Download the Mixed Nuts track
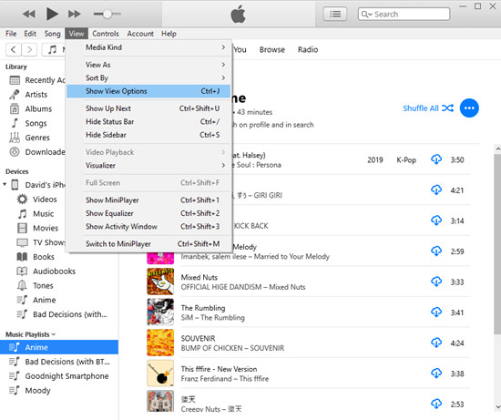 point(436,282)
